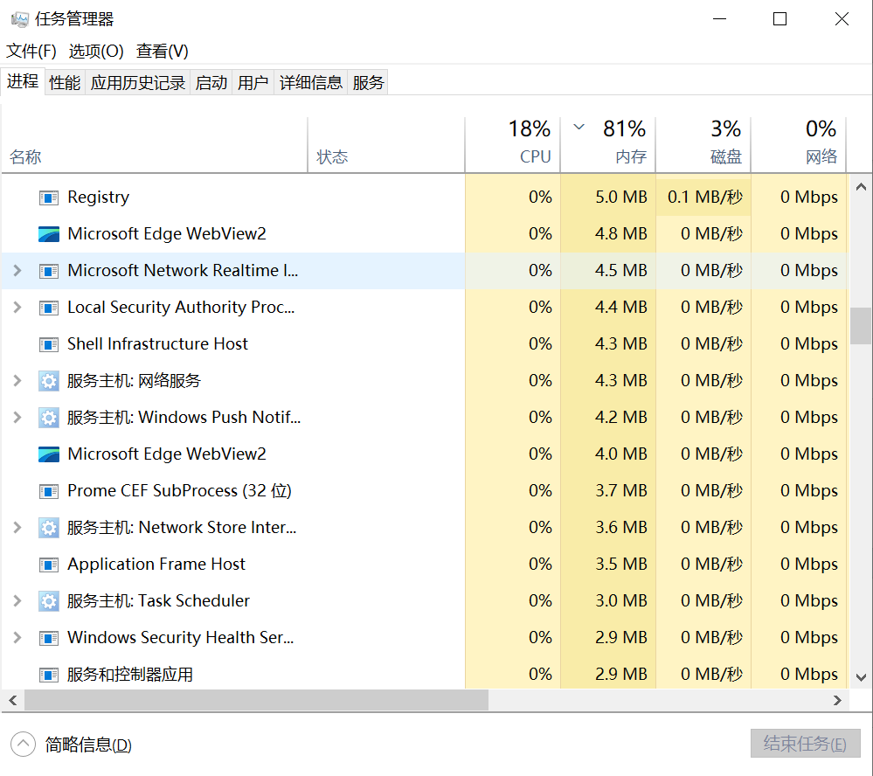Click the gear icon for Windows Push Notif service host
This screenshot has height=776, width=873.
point(48,418)
